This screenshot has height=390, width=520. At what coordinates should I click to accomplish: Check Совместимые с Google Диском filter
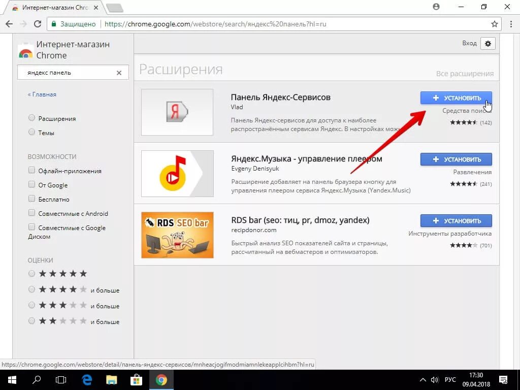coord(31,227)
